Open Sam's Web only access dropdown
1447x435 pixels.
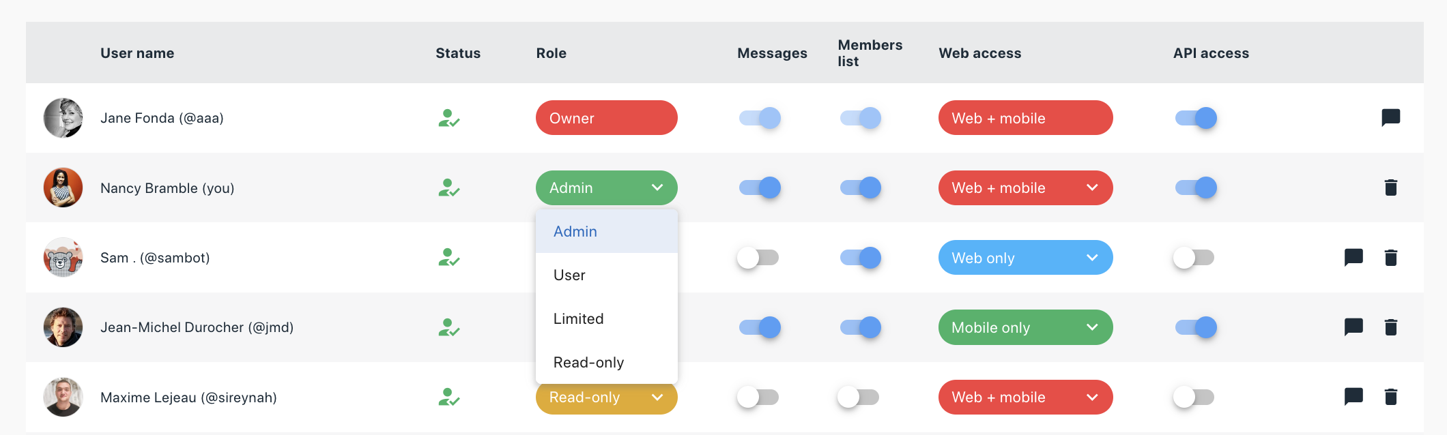click(1025, 258)
